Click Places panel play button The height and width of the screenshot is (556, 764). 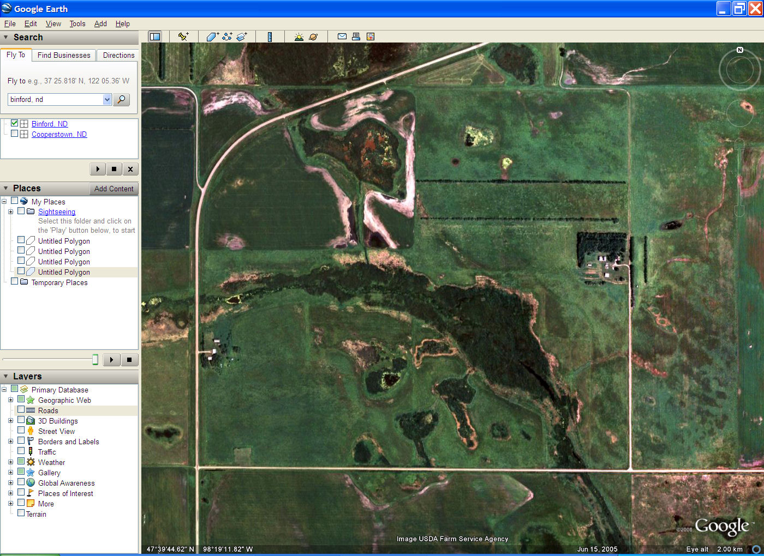tap(112, 360)
